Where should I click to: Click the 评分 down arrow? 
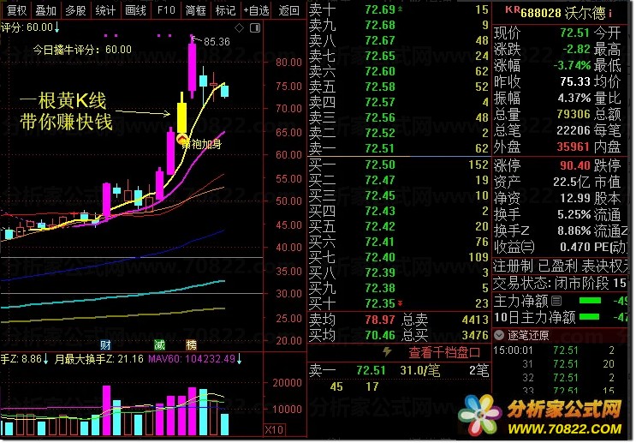57,27
